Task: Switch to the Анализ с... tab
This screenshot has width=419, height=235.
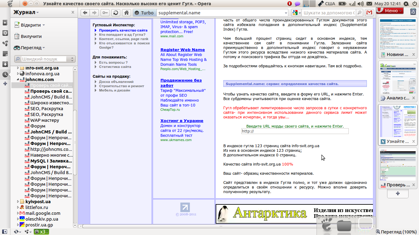Action: (x=398, y=98)
